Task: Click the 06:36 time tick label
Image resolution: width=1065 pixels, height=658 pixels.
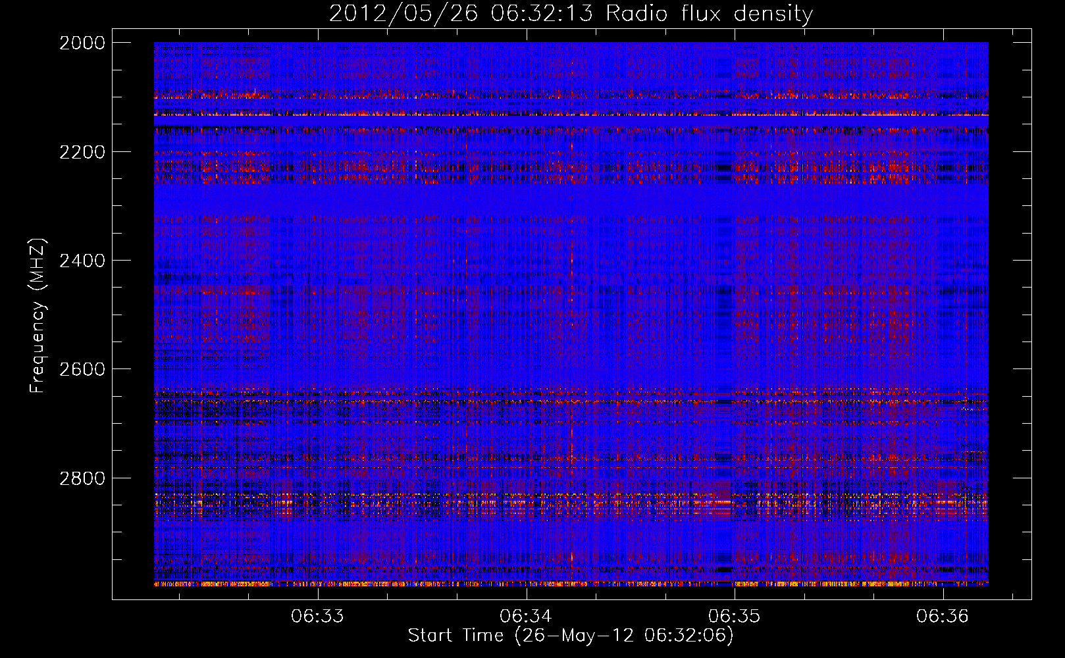Action: point(943,616)
